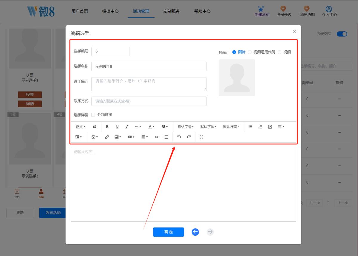Click the 发布活动 button
Screen dimensions: 358x256
(x=53, y=213)
